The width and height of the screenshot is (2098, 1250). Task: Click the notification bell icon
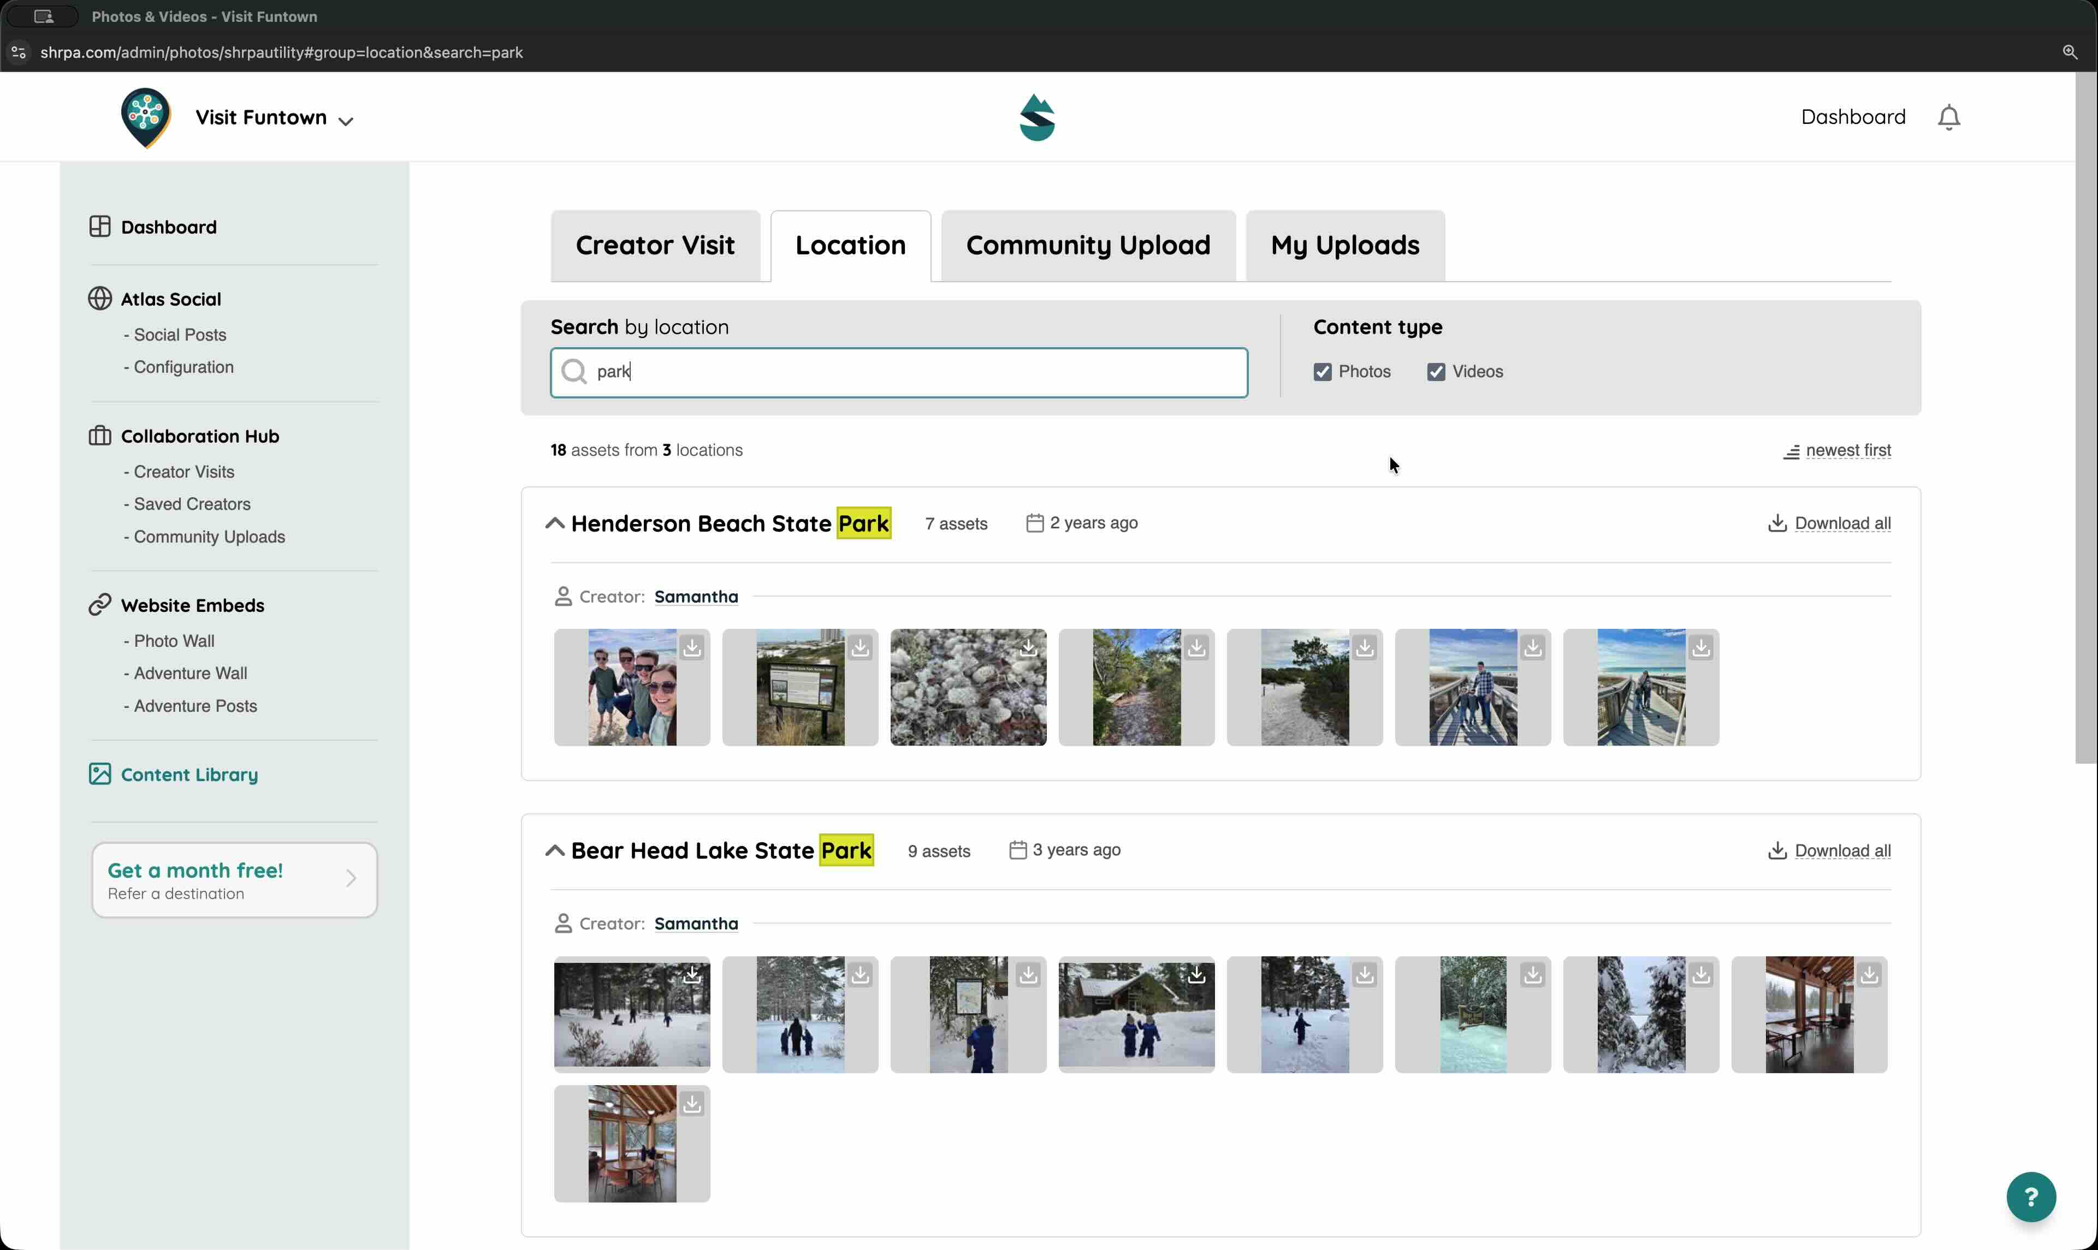[x=1949, y=117]
